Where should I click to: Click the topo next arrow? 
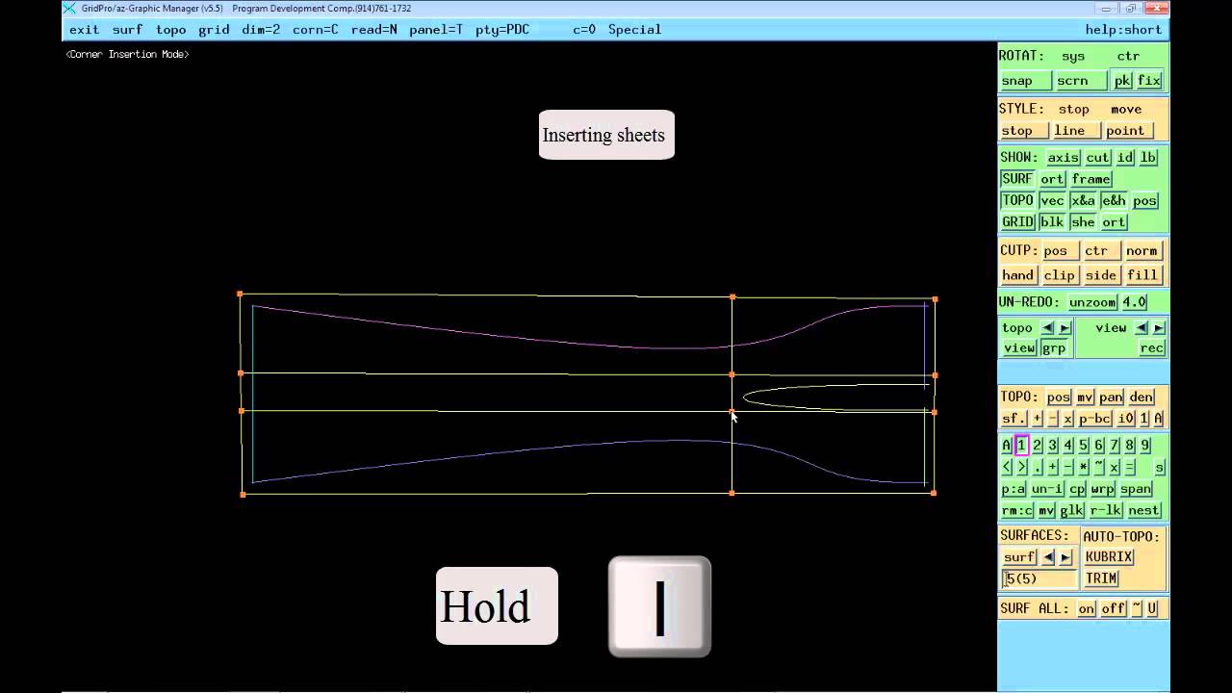[x=1065, y=328]
